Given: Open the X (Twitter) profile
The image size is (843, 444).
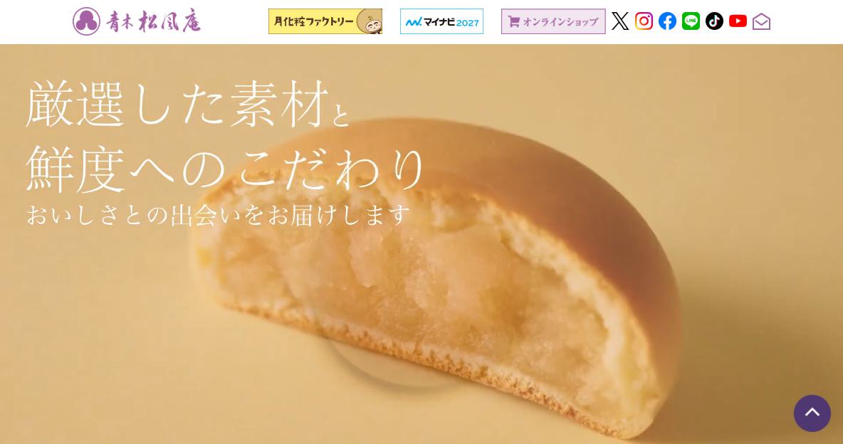Looking at the screenshot, I should (620, 21).
